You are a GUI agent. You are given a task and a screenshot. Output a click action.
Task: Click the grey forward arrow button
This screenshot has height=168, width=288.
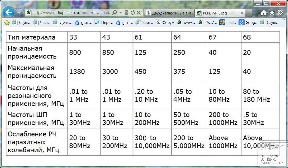pos(19,12)
